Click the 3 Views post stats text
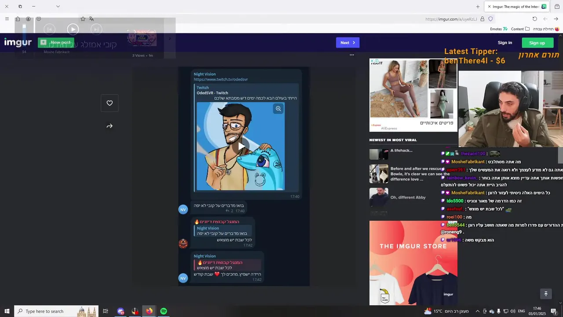This screenshot has height=317, width=563. [x=139, y=55]
